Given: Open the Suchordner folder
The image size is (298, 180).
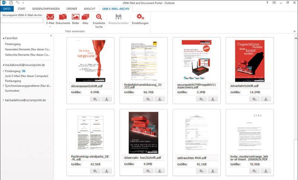Looking at the screenshot, I should 12,91.
